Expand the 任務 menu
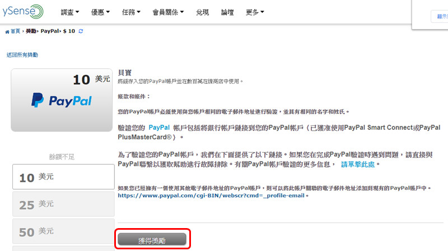Image resolution: width=448 pixels, height=251 pixels. (x=131, y=12)
